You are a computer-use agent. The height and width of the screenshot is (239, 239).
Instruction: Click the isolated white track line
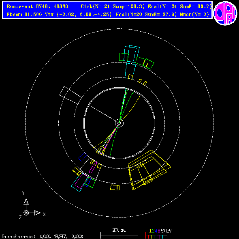tap(103, 114)
